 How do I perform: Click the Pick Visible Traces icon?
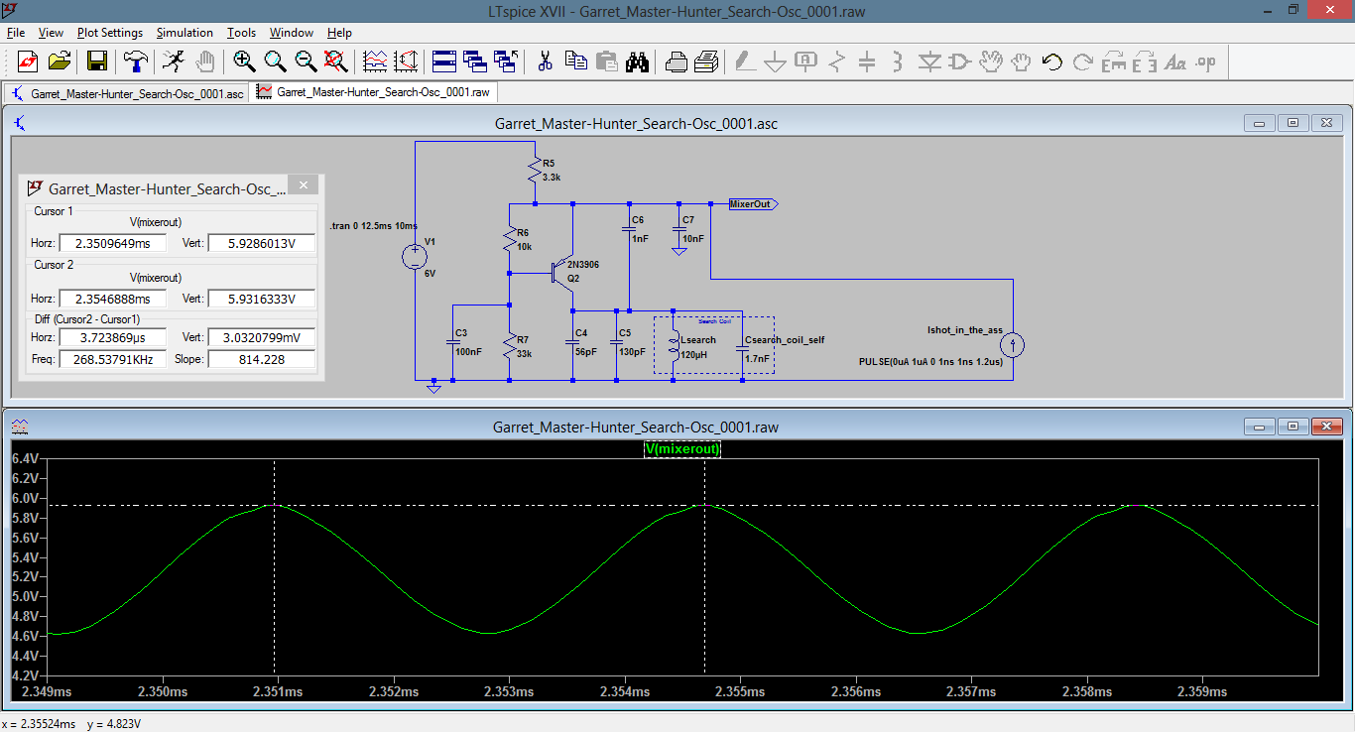[375, 61]
